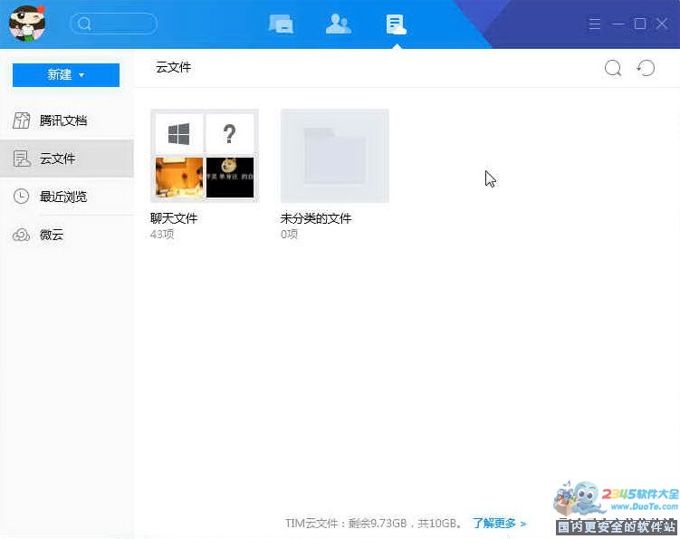Click the 云文件 sidebar icon

point(21,159)
